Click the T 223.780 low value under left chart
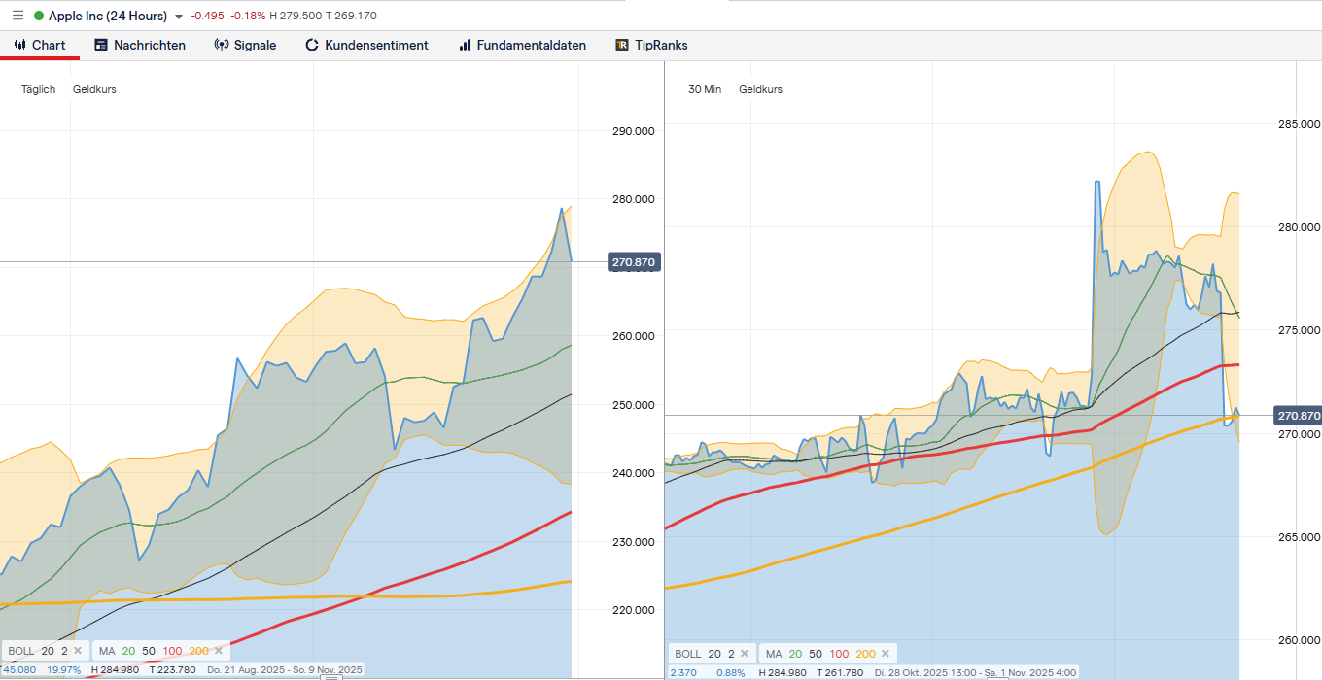Image resolution: width=1322 pixels, height=680 pixels. click(173, 669)
